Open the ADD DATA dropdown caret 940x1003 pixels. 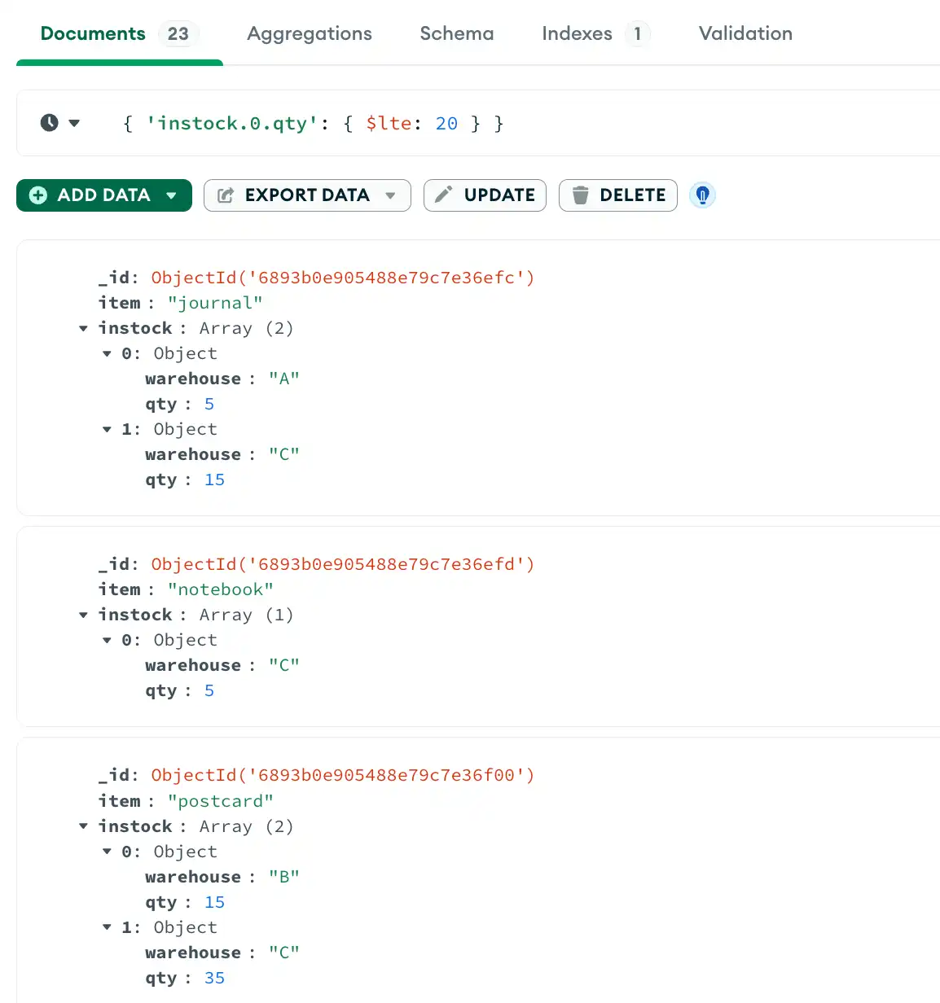click(x=171, y=195)
